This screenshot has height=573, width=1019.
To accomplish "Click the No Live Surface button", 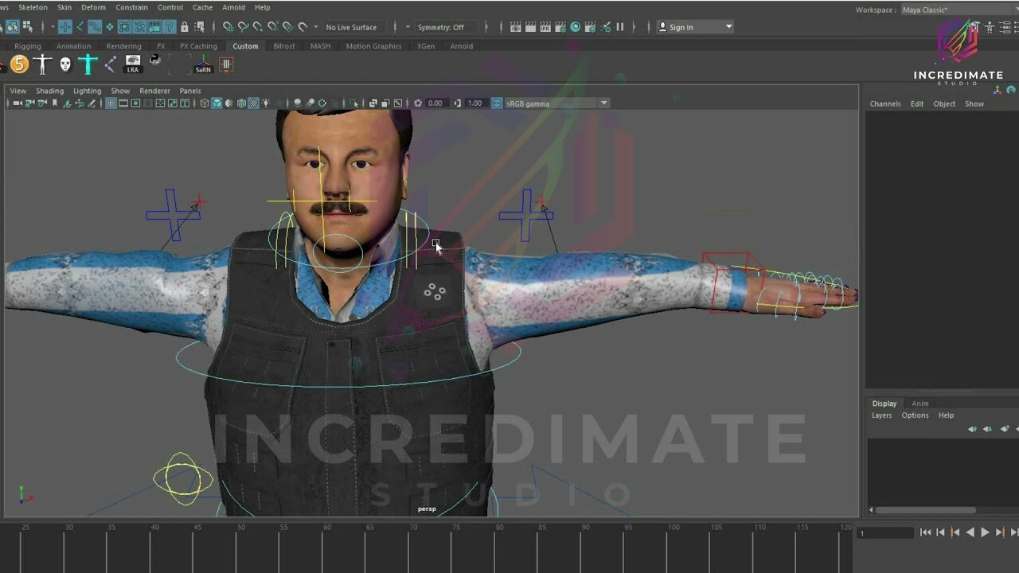I will 350,26.
